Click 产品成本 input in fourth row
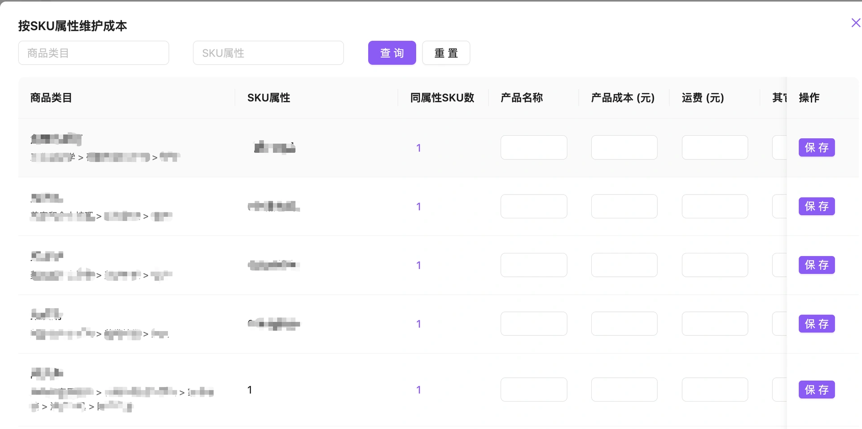862x429 pixels. pyautogui.click(x=624, y=324)
